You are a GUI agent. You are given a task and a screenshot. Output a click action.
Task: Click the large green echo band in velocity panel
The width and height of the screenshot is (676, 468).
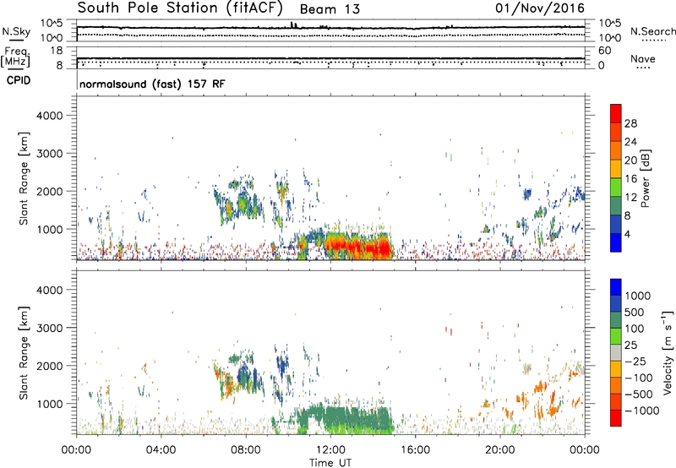tap(345, 420)
